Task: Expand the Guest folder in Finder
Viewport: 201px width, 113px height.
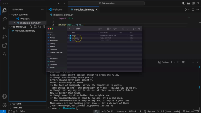Action: (x=69, y=36)
